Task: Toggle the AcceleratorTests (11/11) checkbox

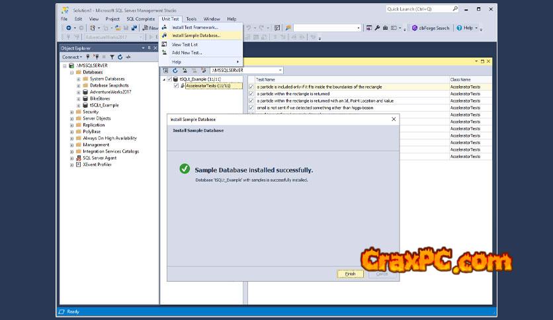Action: [x=176, y=86]
